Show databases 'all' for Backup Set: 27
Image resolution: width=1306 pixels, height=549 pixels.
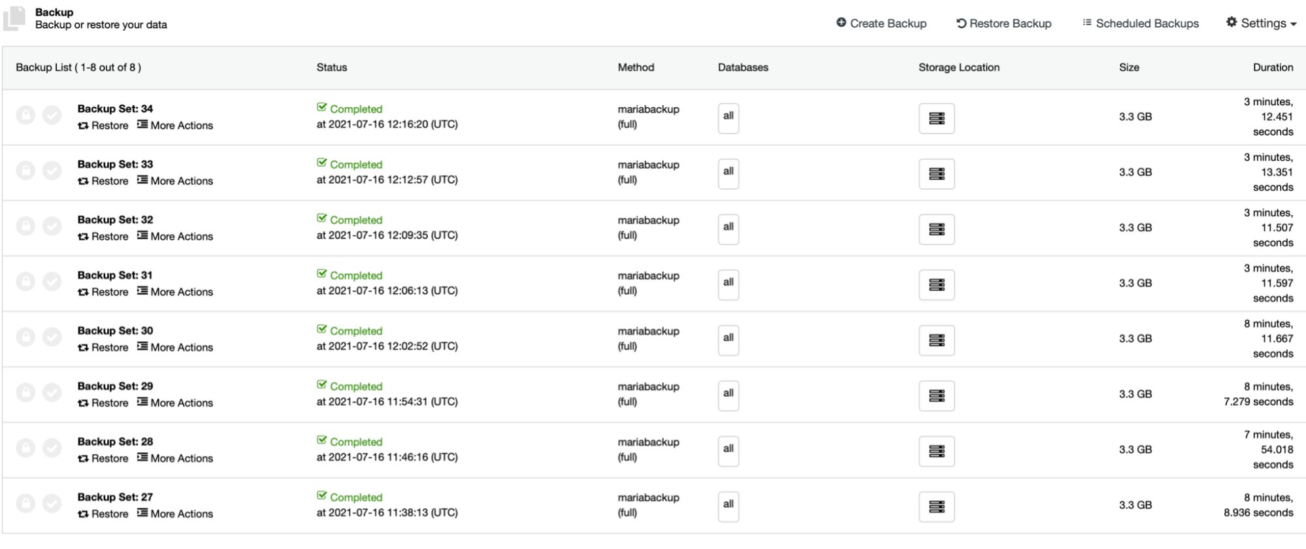(x=728, y=507)
